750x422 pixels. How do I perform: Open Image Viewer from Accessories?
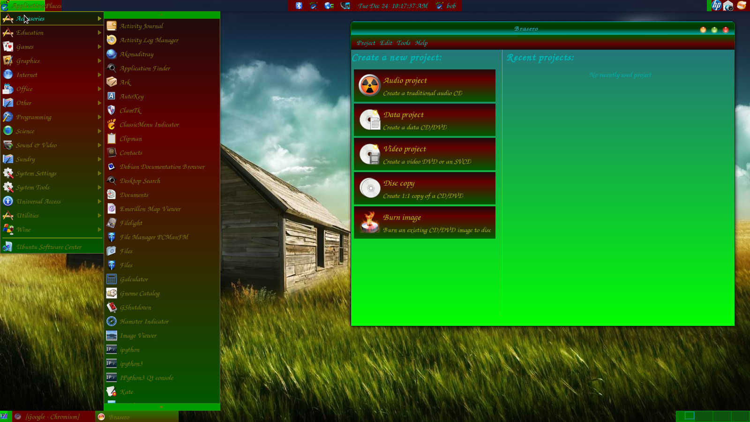(162, 335)
